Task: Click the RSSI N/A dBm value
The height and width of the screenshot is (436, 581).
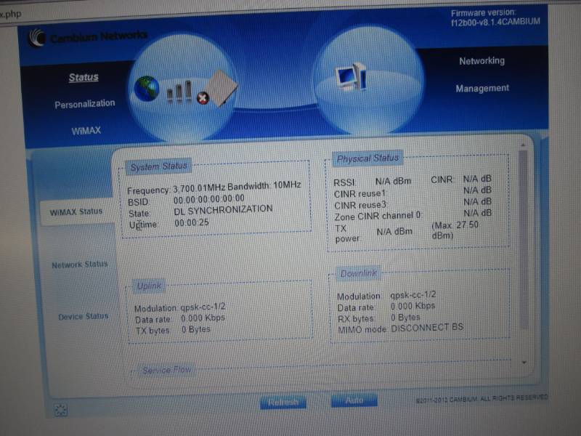Action: click(394, 181)
